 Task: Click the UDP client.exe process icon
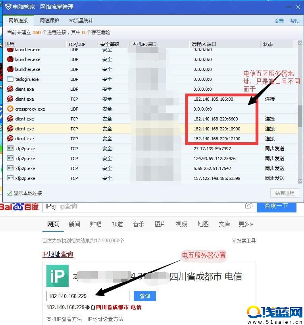click(x=10, y=89)
